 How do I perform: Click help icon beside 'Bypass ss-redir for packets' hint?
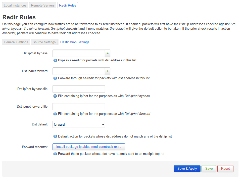(x=55, y=61)
